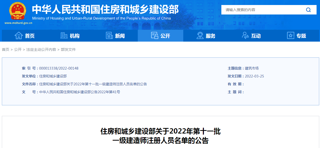Screen dimensions: 320x148
Task: Open the 机构 navigation tab
Action: (70, 36)
